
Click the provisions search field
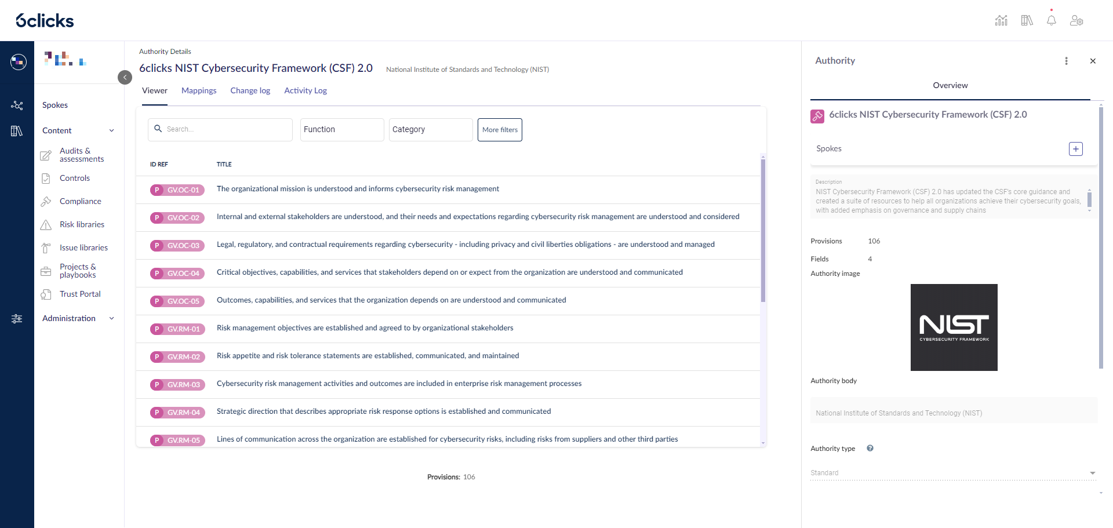220,130
